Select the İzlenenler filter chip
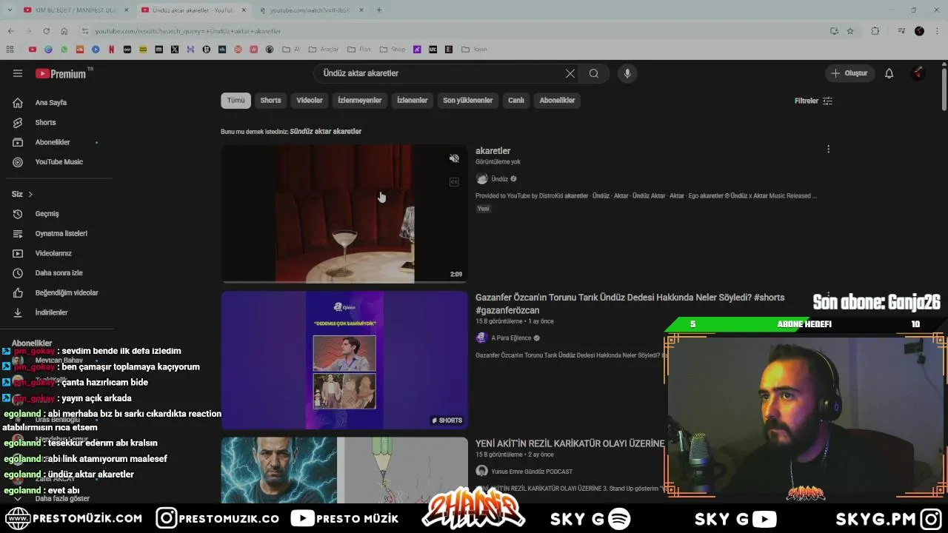The height and width of the screenshot is (533, 948). click(x=413, y=101)
